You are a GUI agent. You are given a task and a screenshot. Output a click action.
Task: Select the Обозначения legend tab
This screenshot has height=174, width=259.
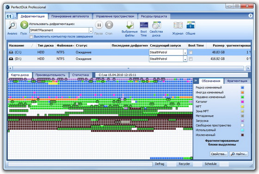click(x=211, y=81)
